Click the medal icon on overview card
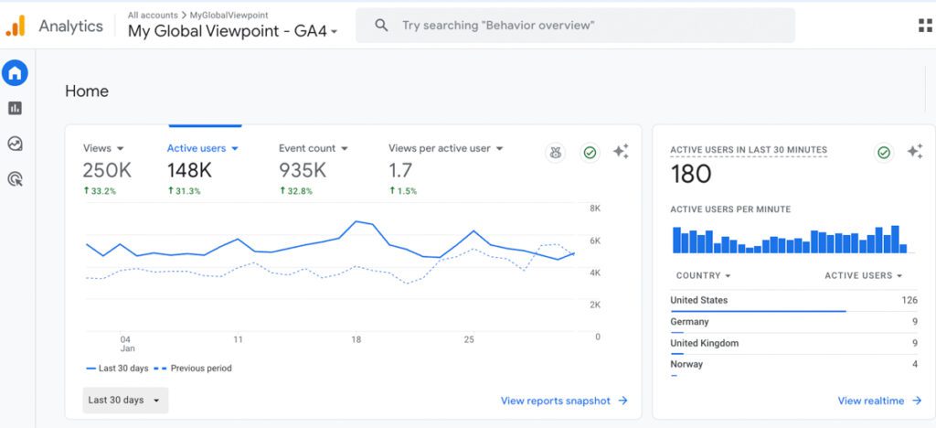936x428 pixels. pos(556,153)
